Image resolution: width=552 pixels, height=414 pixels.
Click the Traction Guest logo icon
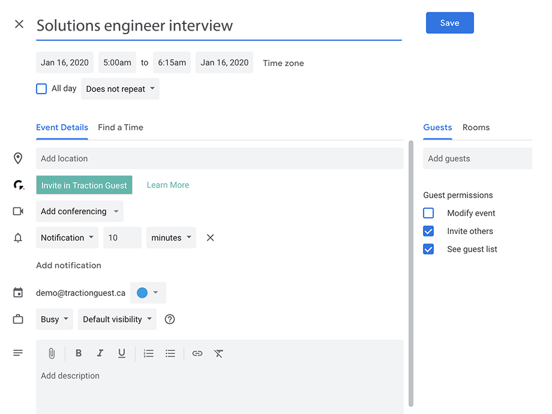click(x=19, y=185)
